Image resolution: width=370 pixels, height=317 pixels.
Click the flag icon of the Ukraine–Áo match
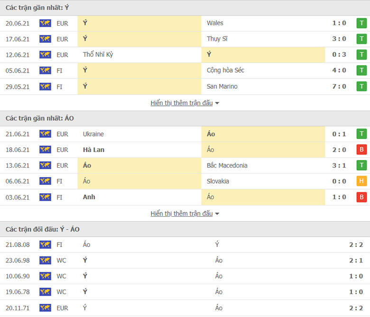[x=45, y=134]
